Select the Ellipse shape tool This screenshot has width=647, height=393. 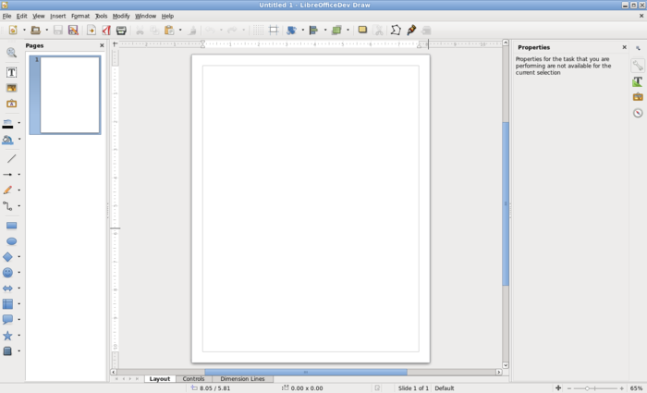click(11, 241)
